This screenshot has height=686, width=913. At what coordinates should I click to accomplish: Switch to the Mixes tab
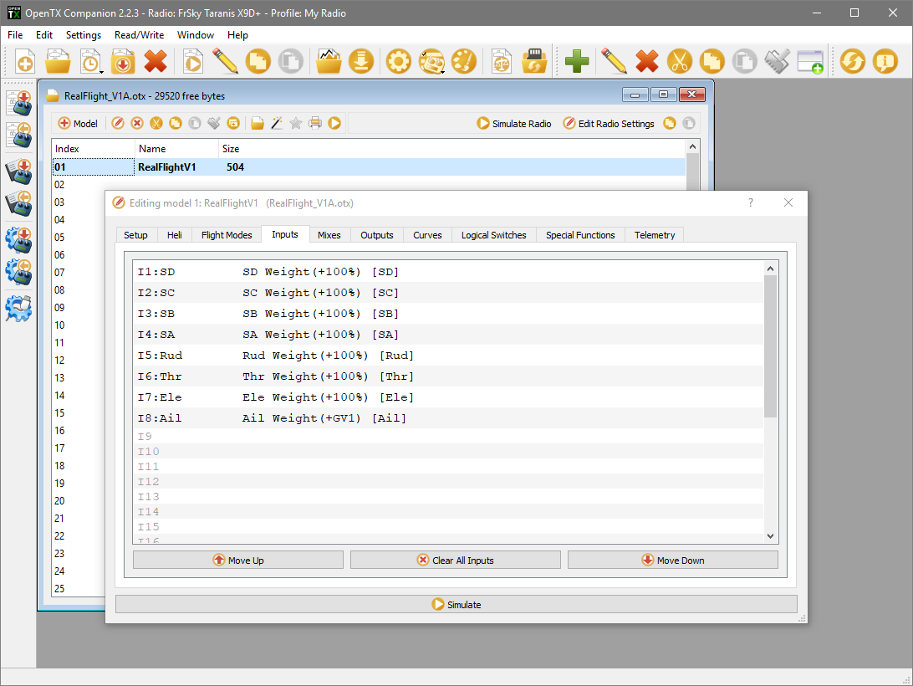[x=329, y=235]
